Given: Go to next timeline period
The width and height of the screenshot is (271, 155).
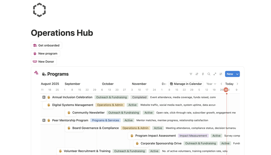Looking at the screenshot, I should pyautogui.click(x=237, y=84).
